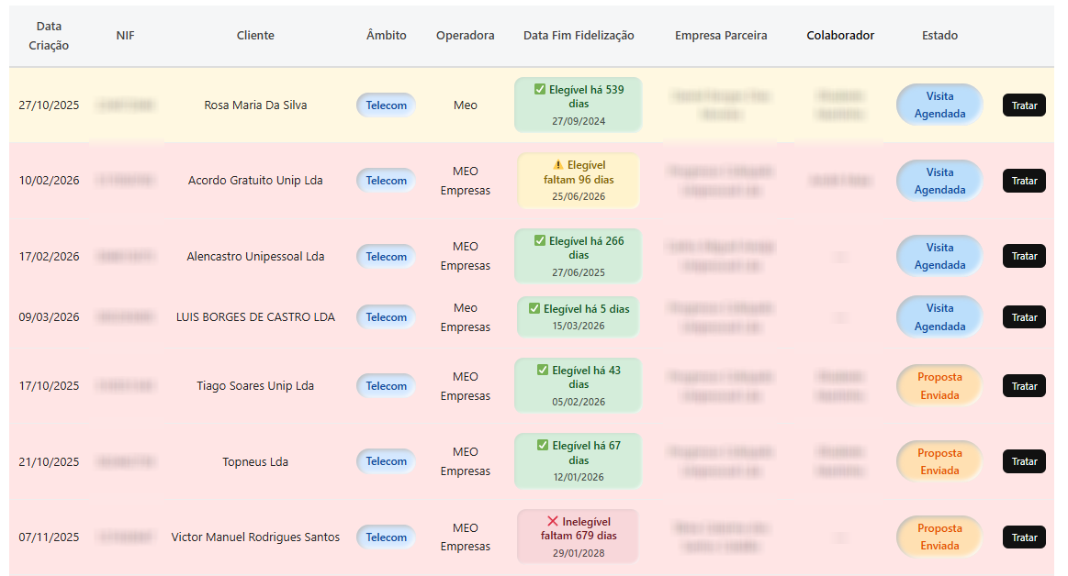Screen dimensions: 1068x576
Task: Click Proposta Enviada status for Topneus Lda
Action: (x=939, y=461)
